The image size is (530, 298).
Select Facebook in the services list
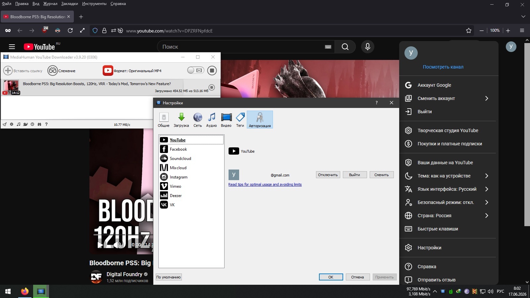[191, 149]
